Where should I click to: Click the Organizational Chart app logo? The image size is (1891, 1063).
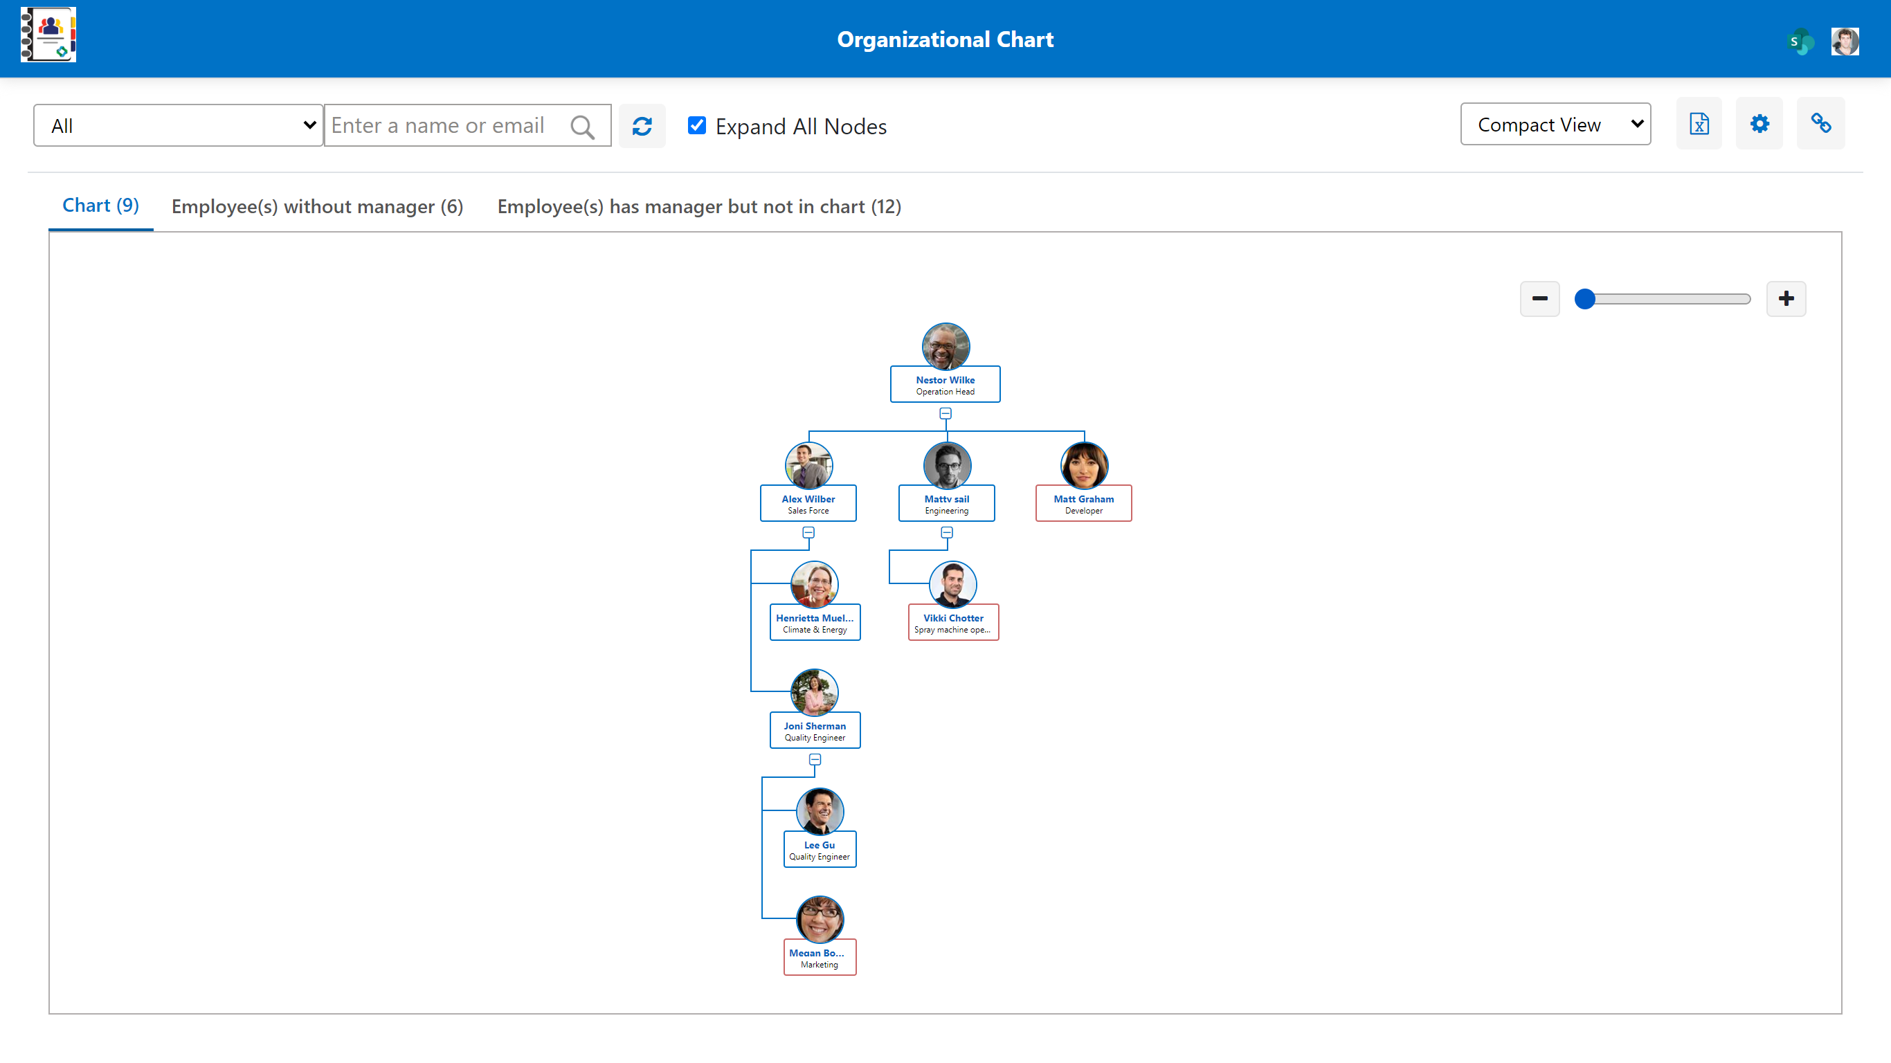coord(48,34)
